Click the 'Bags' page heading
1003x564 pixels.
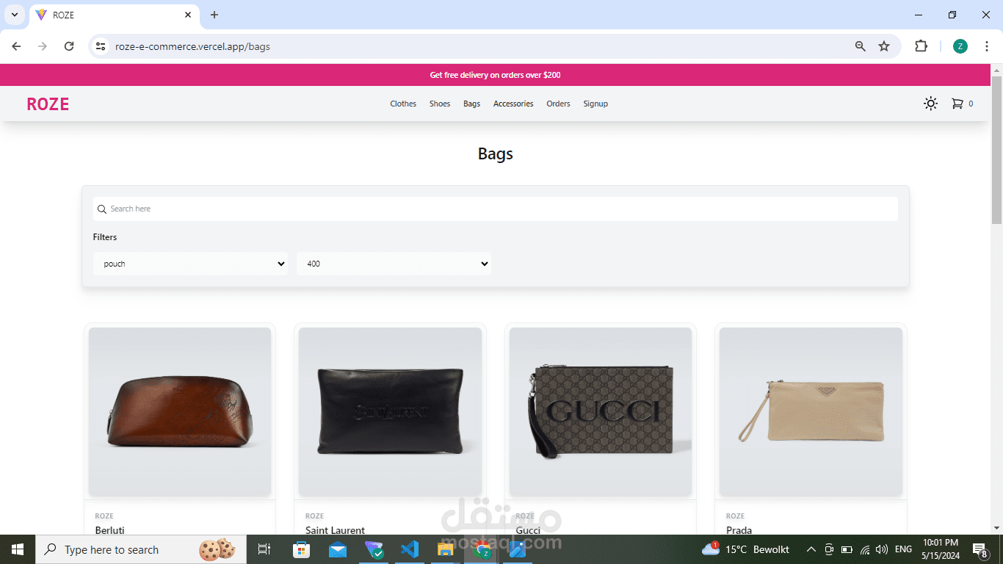[x=496, y=153]
